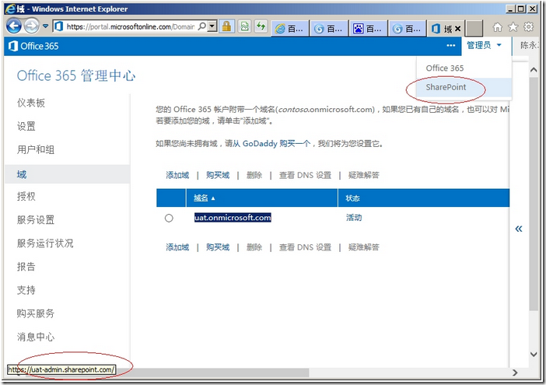Open the recent pages dropdown arrow
This screenshot has height=385, width=546.
point(46,26)
